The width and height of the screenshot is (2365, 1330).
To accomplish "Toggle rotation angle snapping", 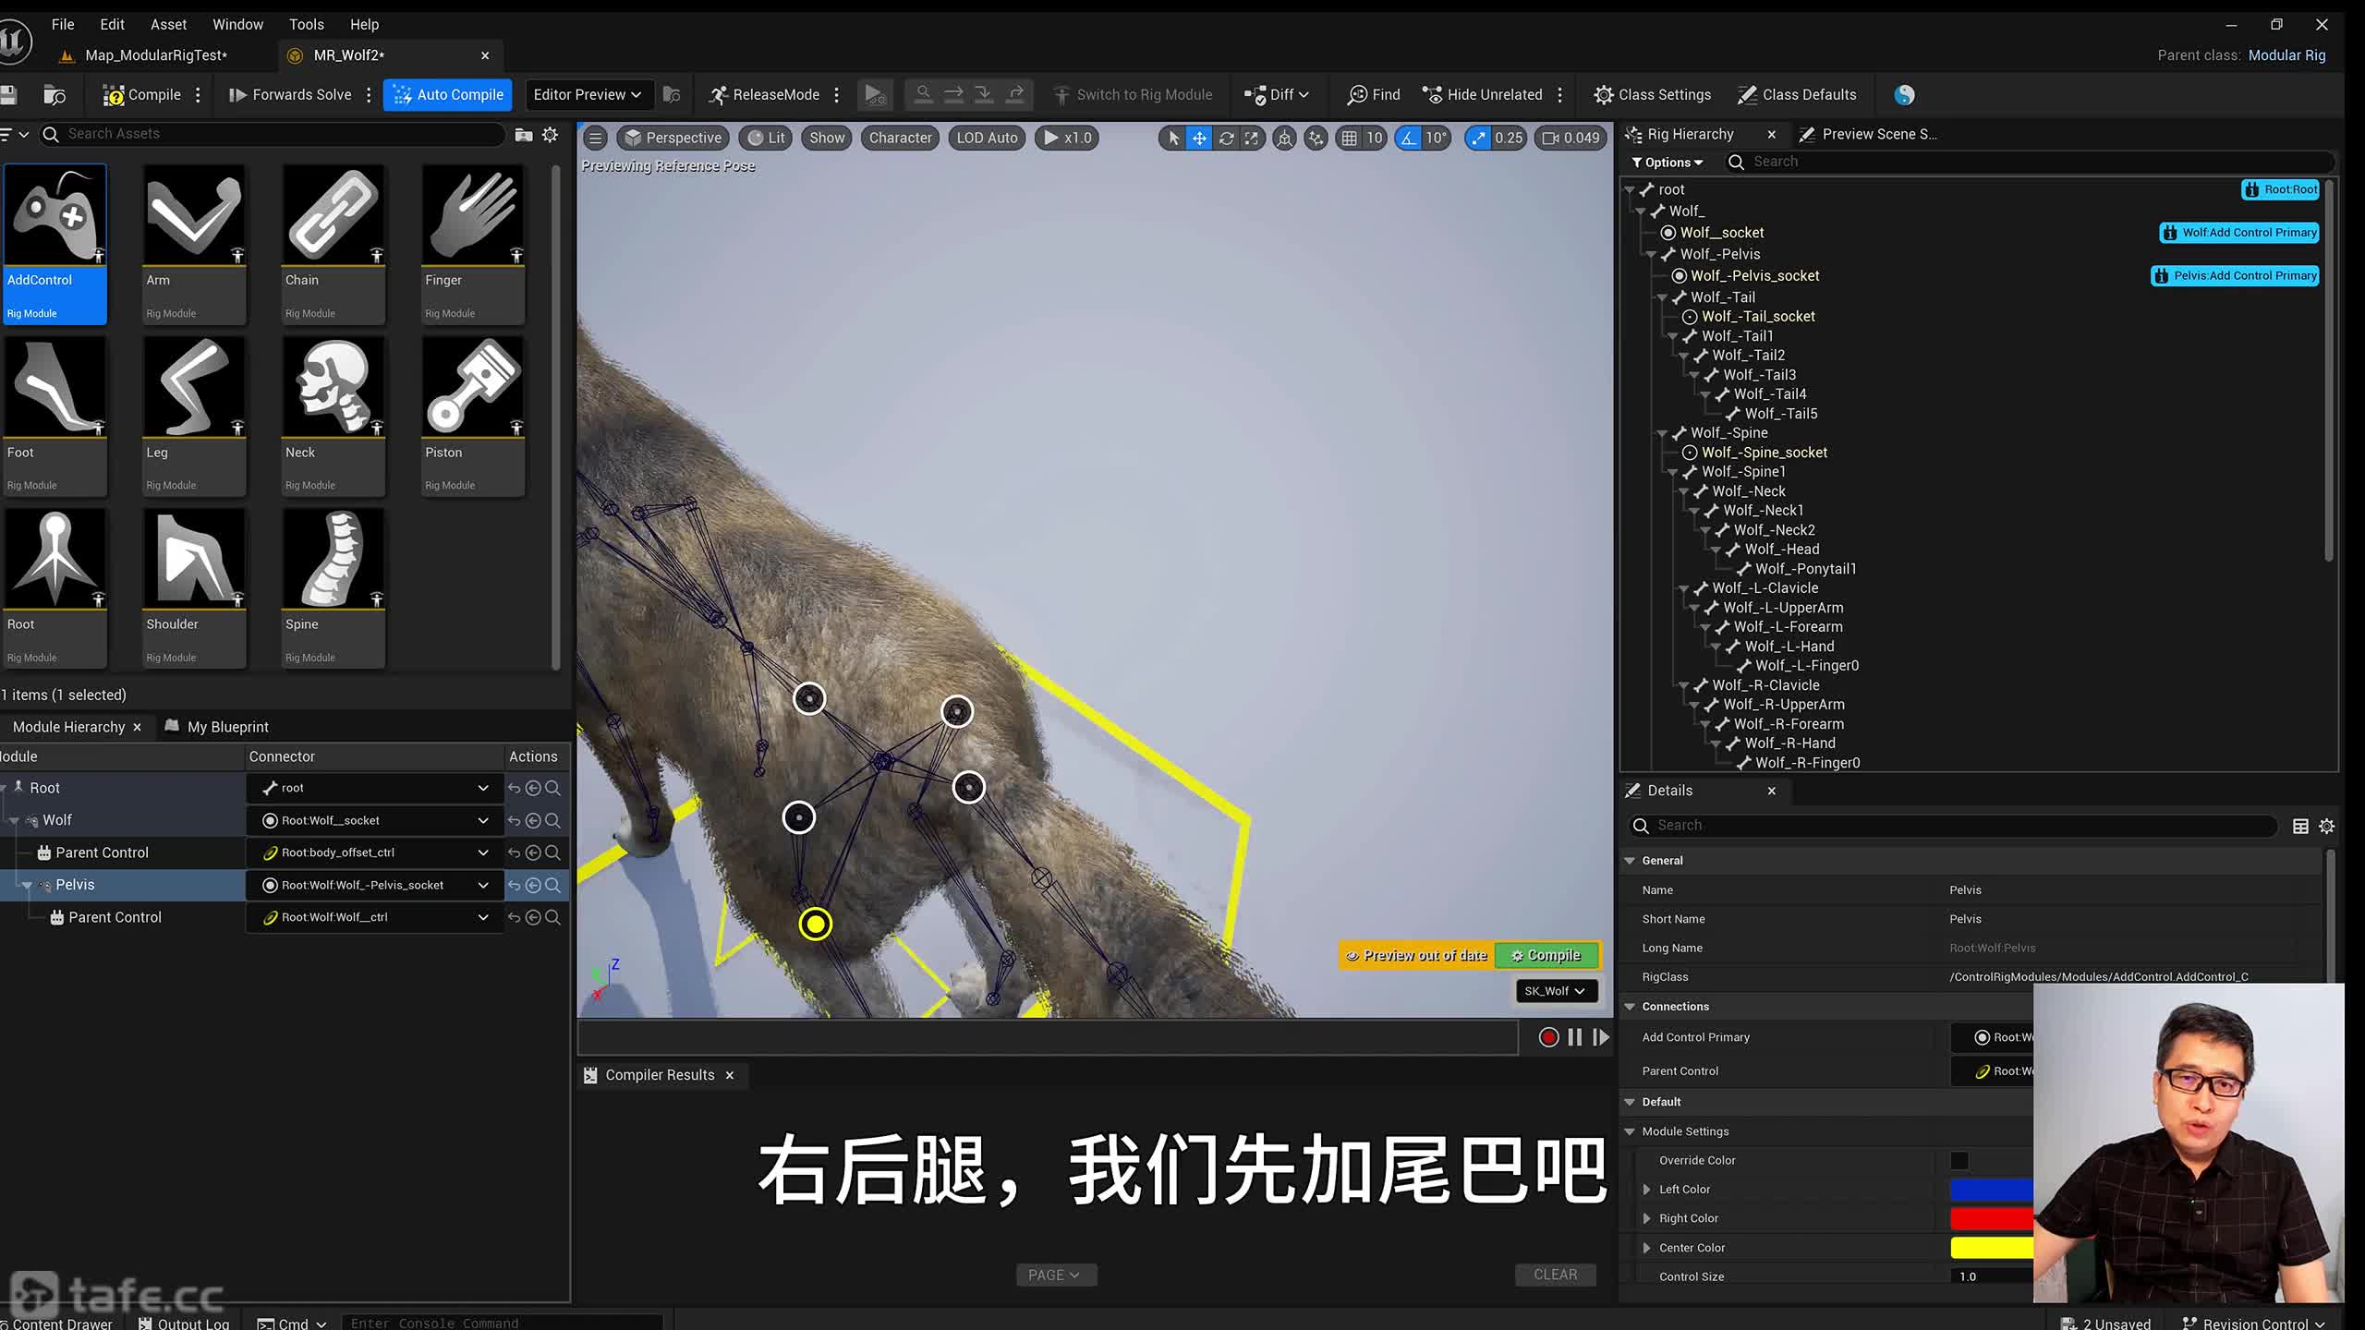I will pos(1408,138).
